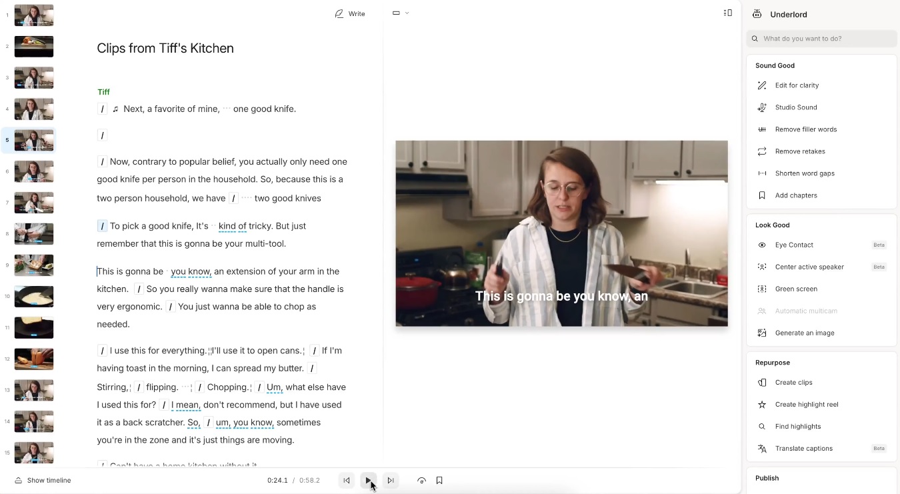Select scene thumbnail 1

point(34,15)
